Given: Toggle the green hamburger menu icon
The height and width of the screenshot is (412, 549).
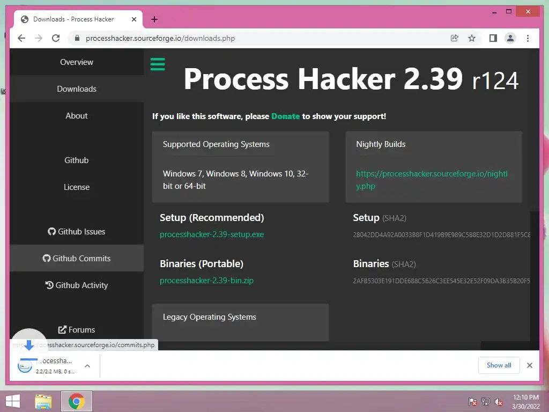Looking at the screenshot, I should tap(158, 64).
